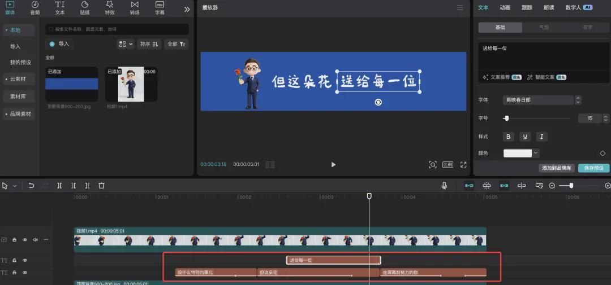Apply italic style with I icon
The width and height of the screenshot is (611, 285).
point(541,137)
